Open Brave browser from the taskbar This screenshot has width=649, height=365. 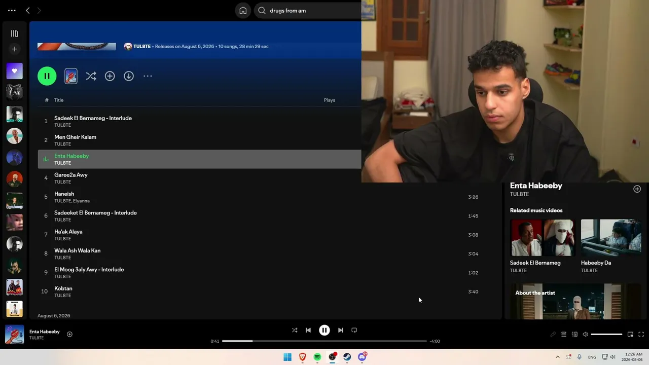[x=303, y=357]
